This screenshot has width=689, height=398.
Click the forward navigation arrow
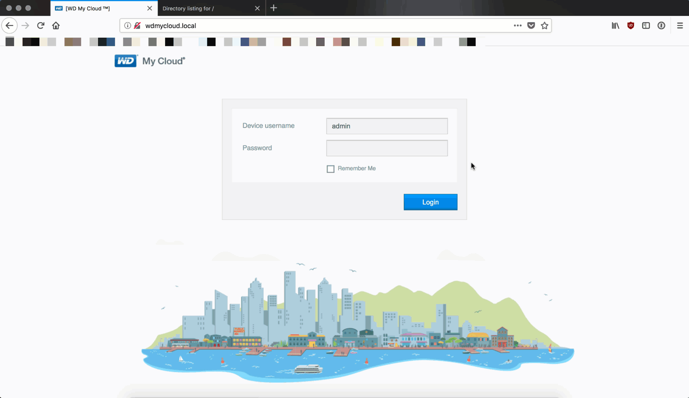[x=26, y=26]
